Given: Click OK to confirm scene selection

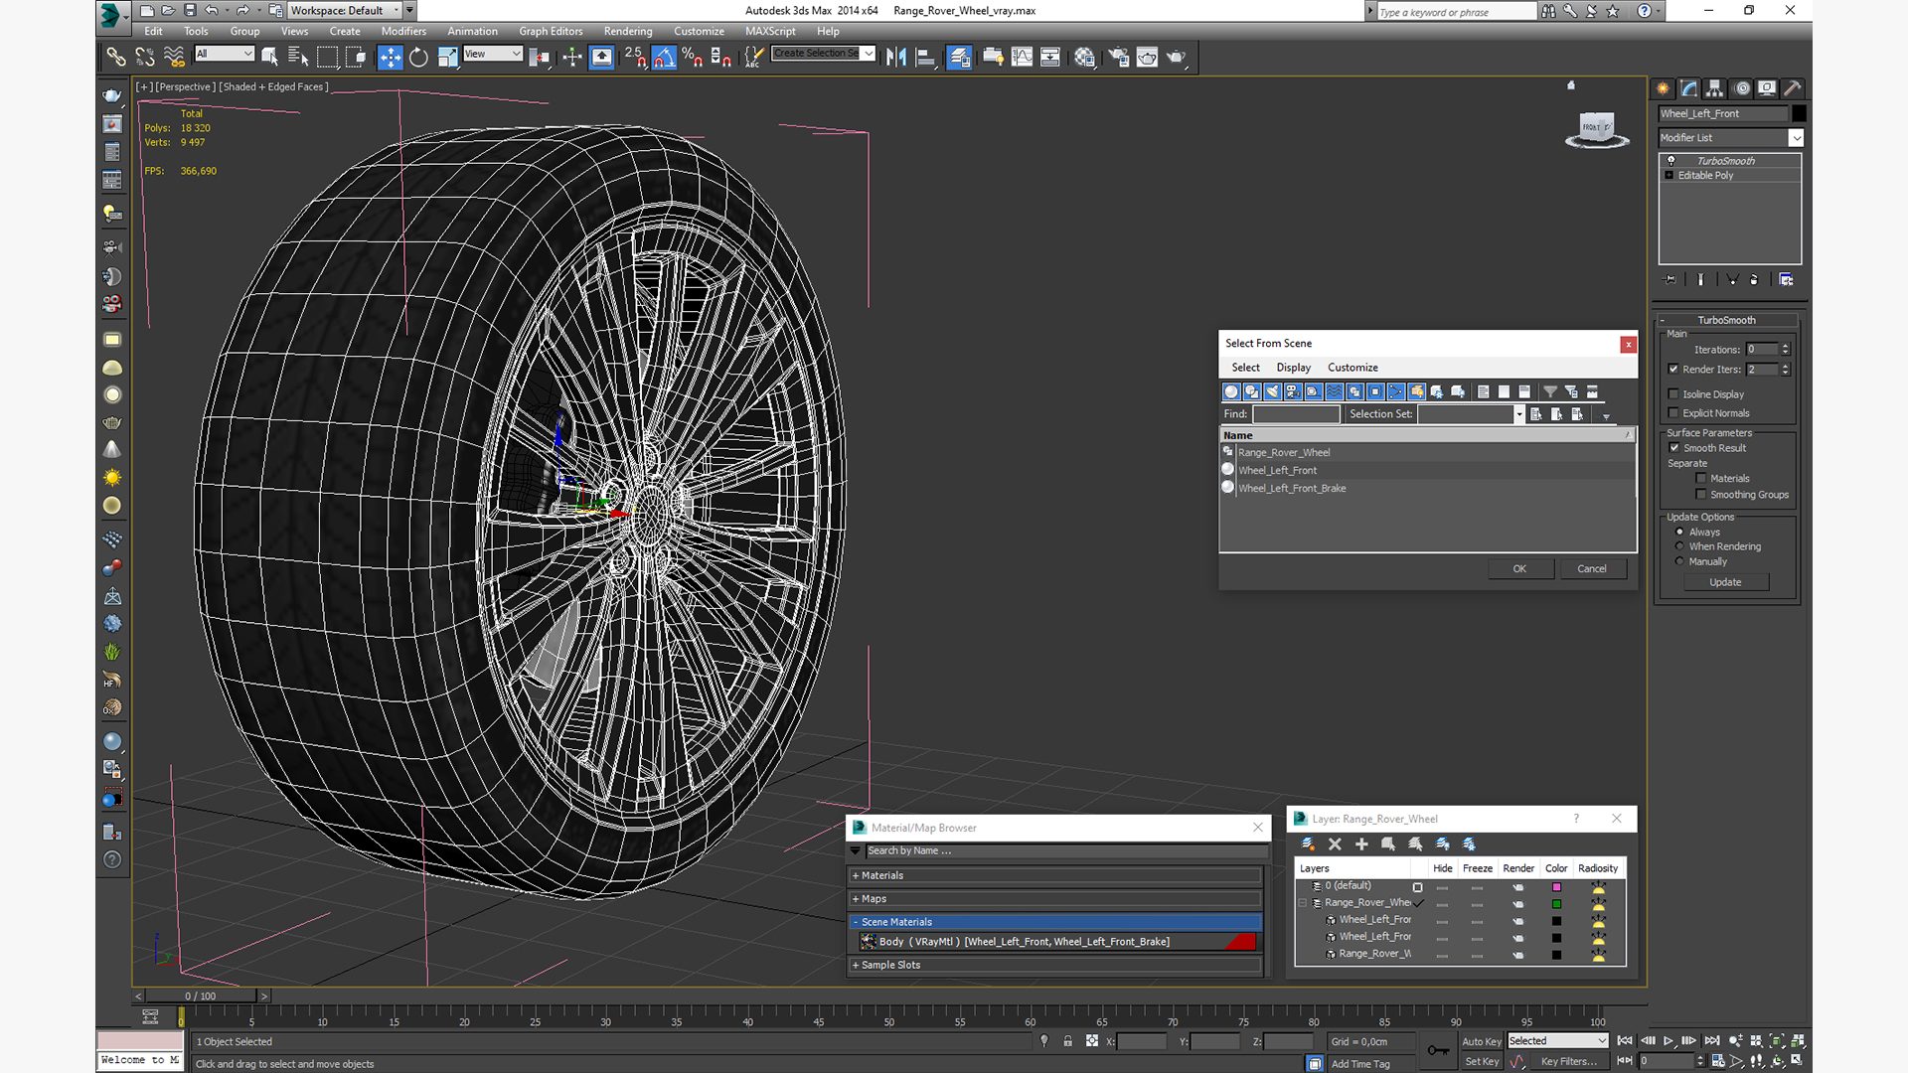Looking at the screenshot, I should pyautogui.click(x=1518, y=567).
